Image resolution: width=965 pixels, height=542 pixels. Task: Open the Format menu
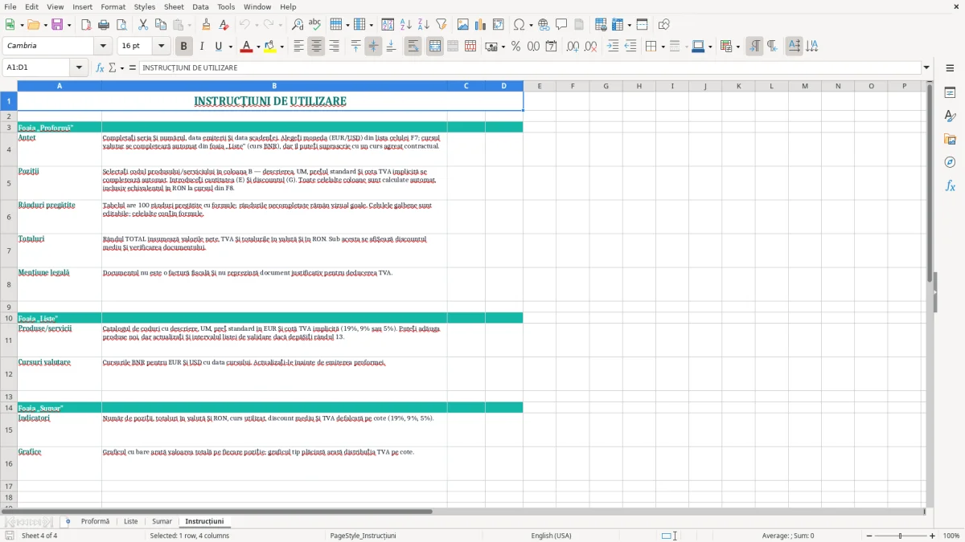(x=113, y=6)
